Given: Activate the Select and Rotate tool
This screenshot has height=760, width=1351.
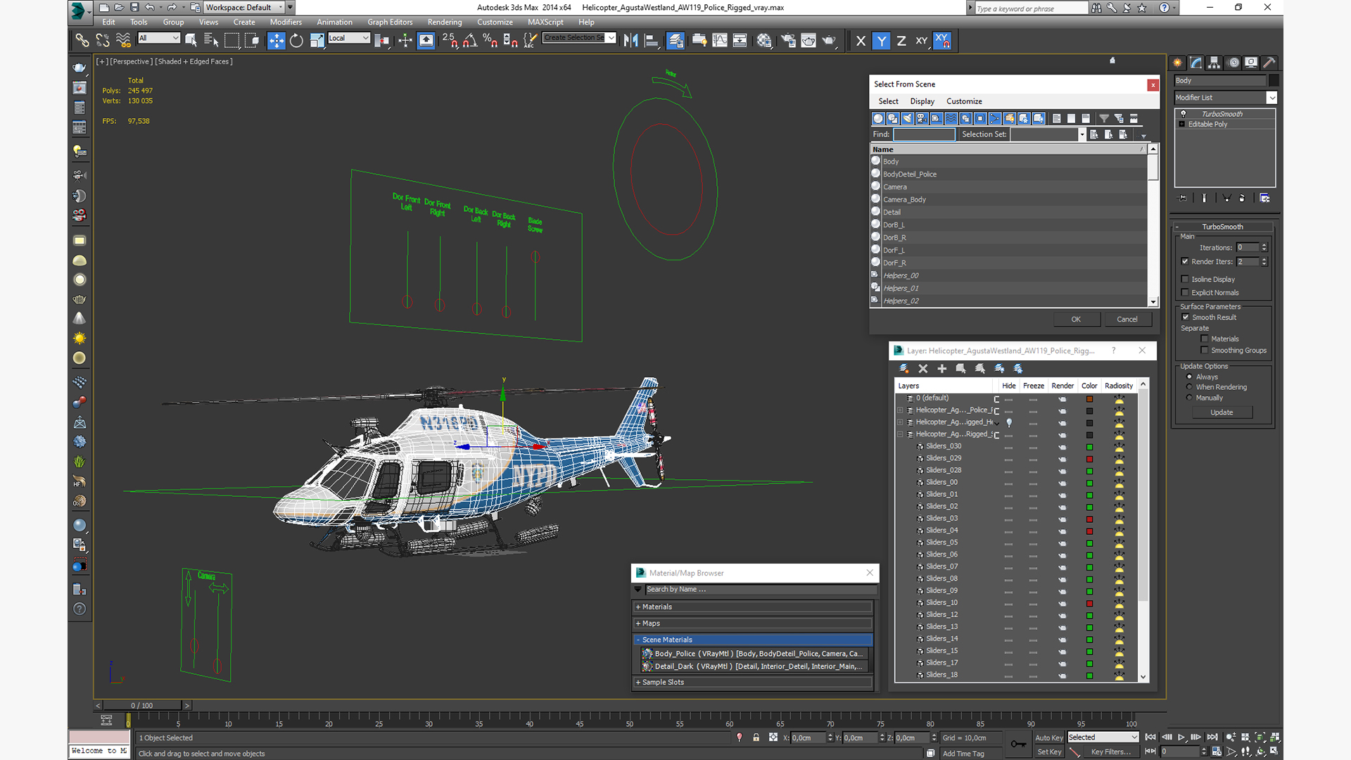Looking at the screenshot, I should point(296,41).
